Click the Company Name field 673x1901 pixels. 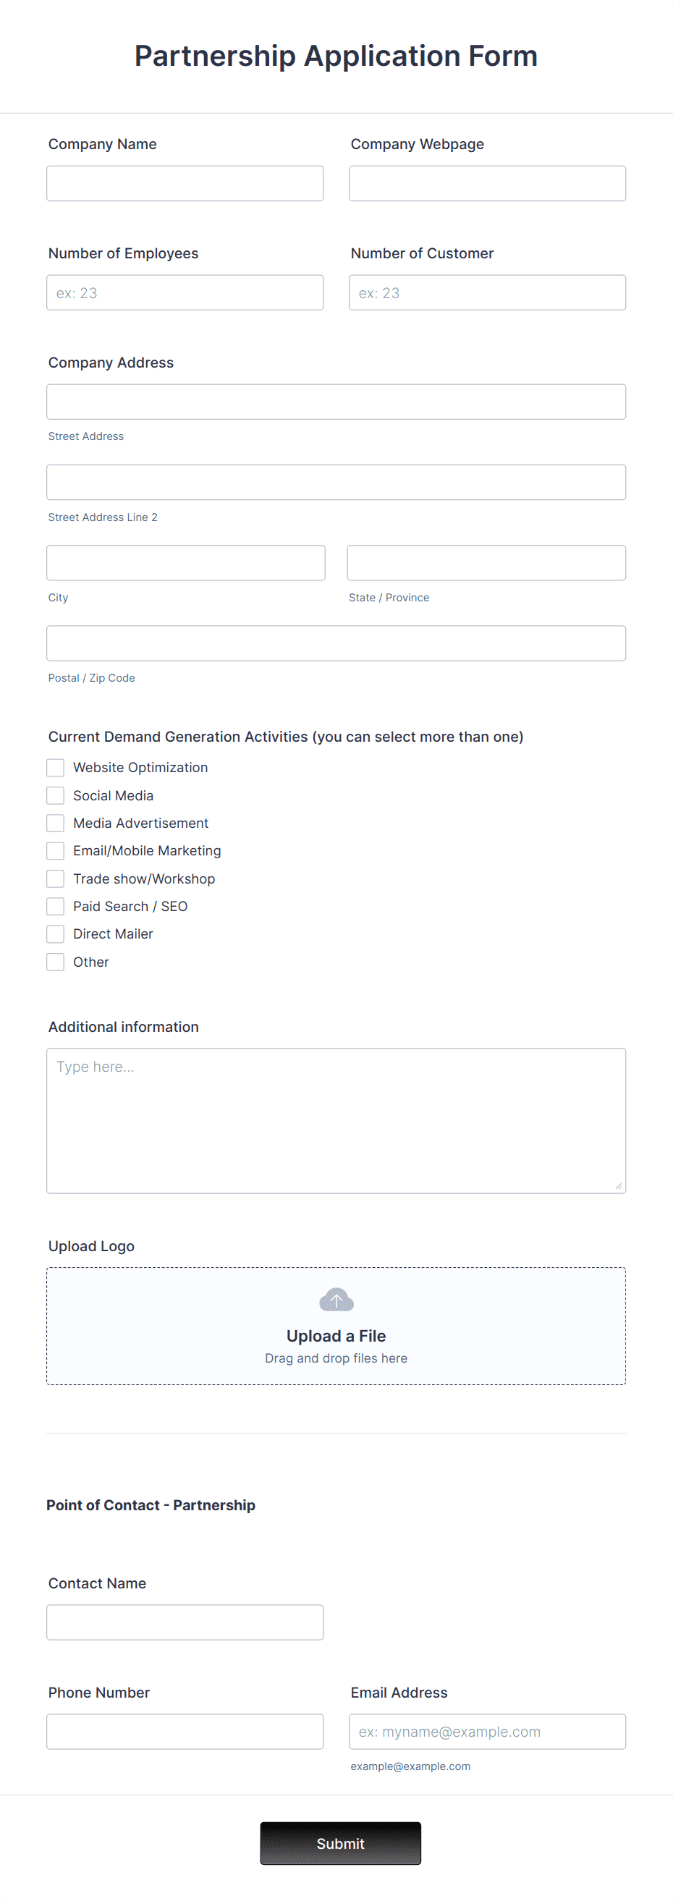pyautogui.click(x=185, y=183)
